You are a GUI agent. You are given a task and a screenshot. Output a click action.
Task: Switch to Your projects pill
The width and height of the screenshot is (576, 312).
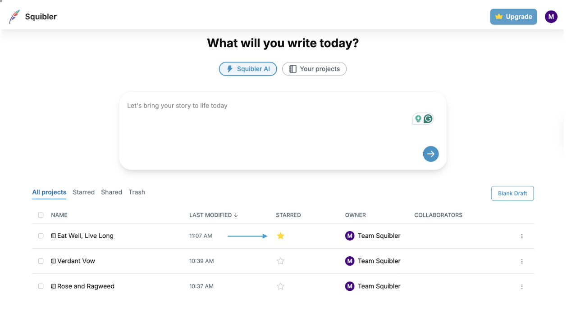pos(314,69)
